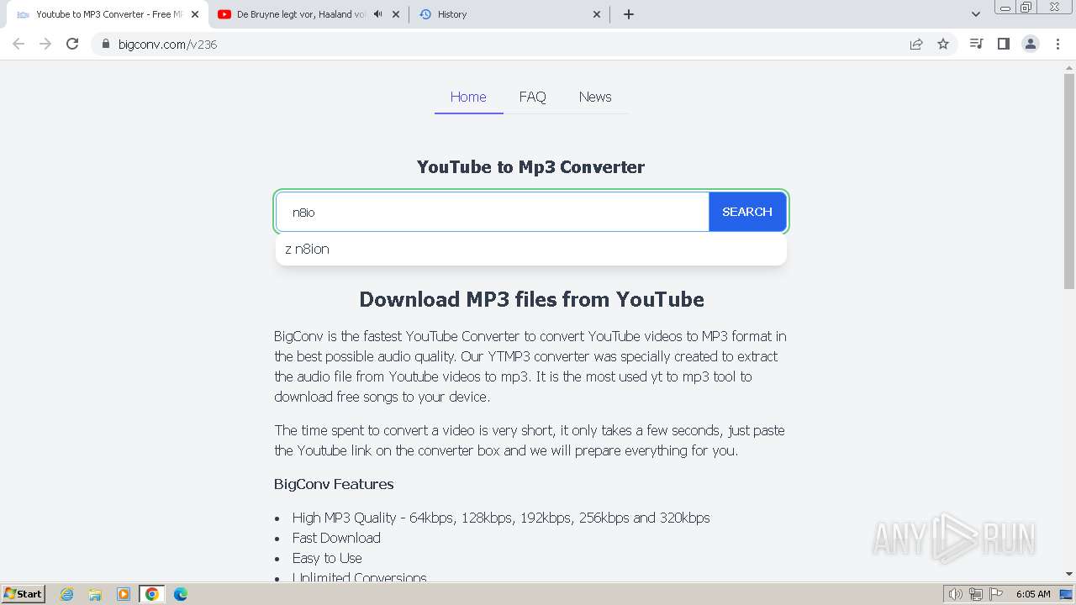Open the FAQ page

coord(532,97)
